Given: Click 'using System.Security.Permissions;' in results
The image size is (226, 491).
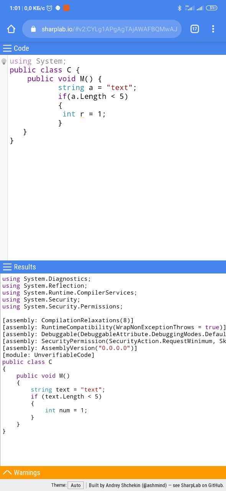Looking at the screenshot, I should [63, 306].
